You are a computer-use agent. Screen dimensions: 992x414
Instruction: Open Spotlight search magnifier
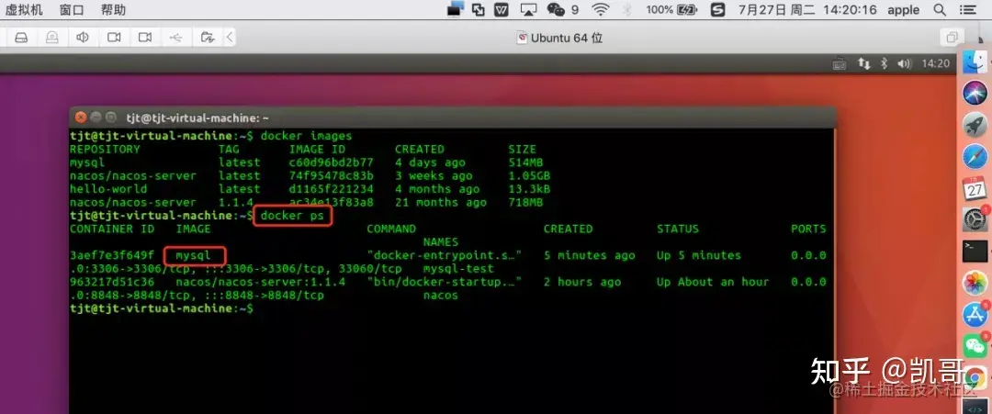941,9
